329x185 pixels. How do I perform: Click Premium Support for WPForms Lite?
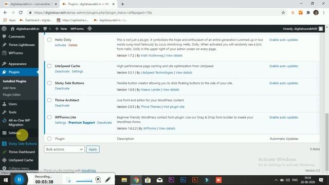pos(82,122)
